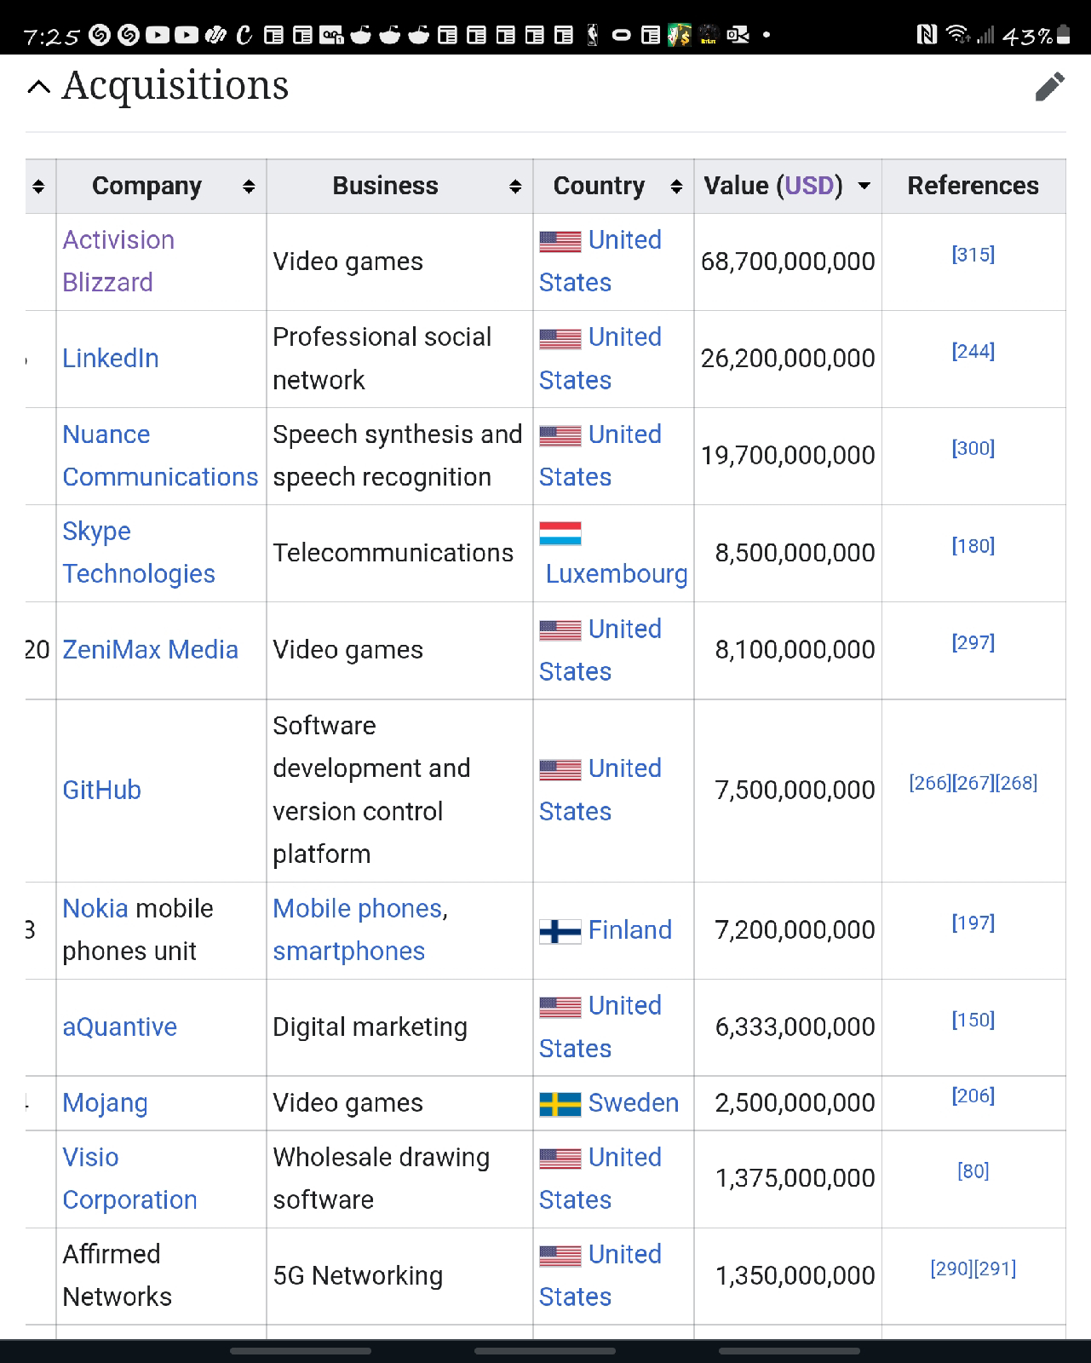The height and width of the screenshot is (1363, 1091).
Task: Open ZeniMax Media link
Action: [150, 649]
